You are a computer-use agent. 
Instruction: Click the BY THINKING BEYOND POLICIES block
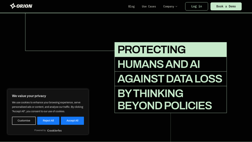pos(170,99)
